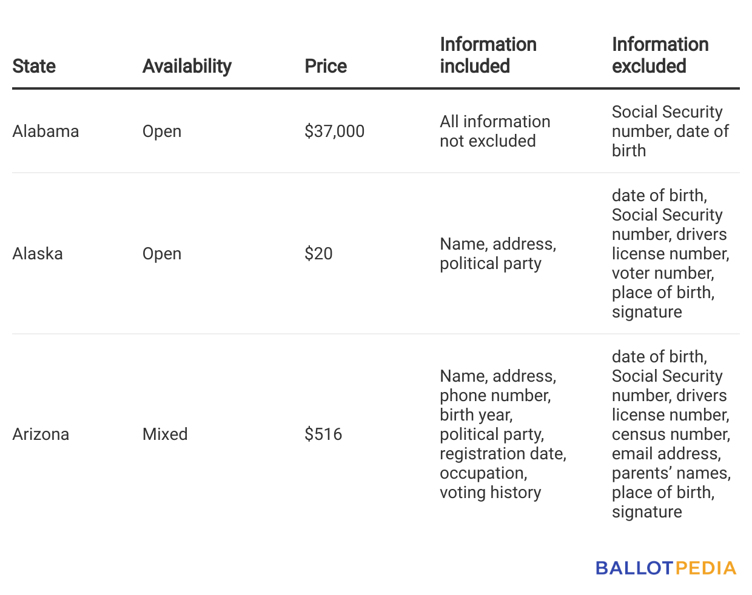Click Alaska's 'Name, address, political party' cell
The height and width of the screenshot is (595, 752).
[498, 253]
